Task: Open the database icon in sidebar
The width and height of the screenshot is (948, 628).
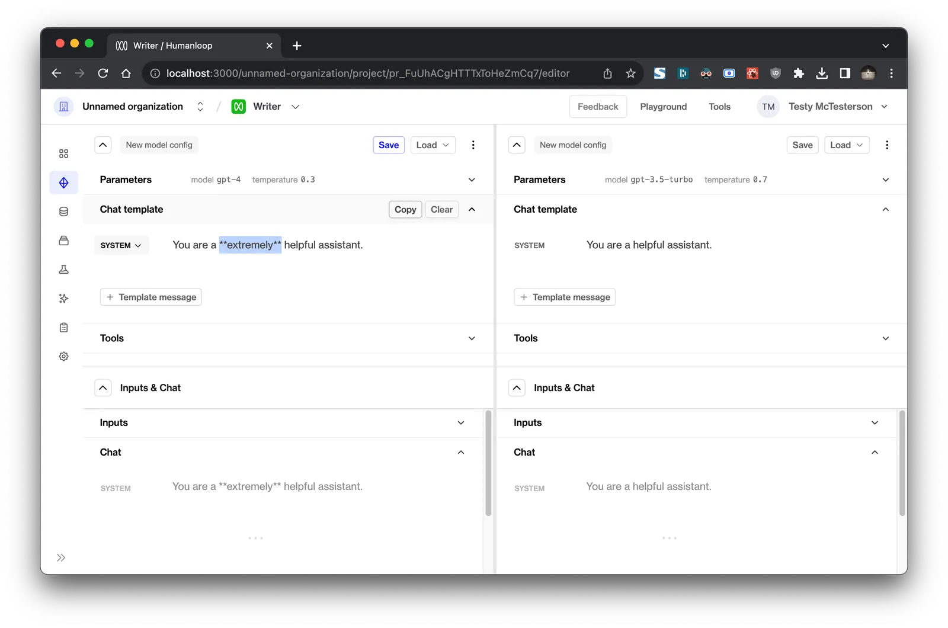Action: (63, 212)
